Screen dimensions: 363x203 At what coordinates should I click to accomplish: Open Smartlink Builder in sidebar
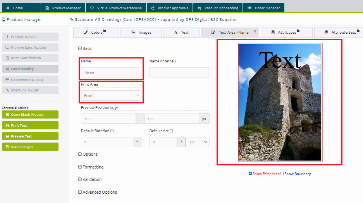click(30, 90)
